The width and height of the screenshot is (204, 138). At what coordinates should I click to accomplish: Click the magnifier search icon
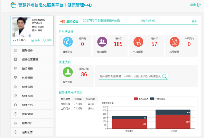pos(164,76)
